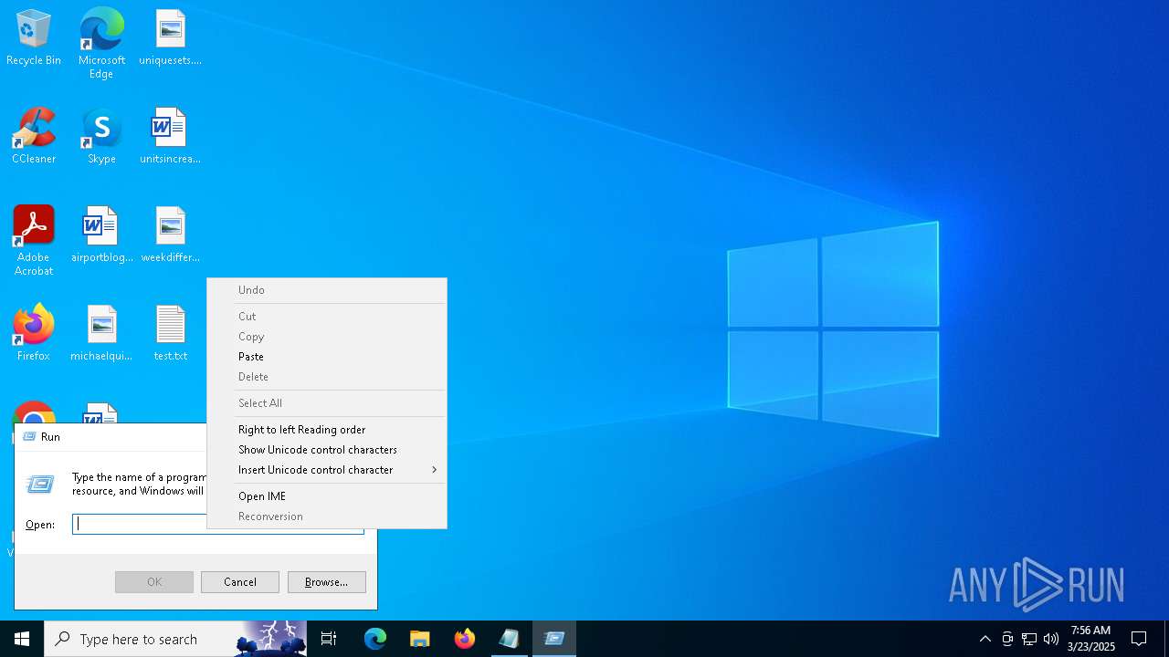This screenshot has width=1169, height=657.
Task: Click the Open input field in Run
Action: point(218,524)
